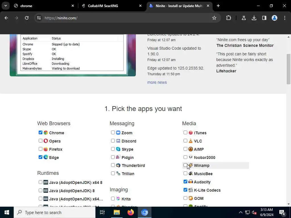Select the Ninite tab
Viewport: 291px width, 218px height.
click(x=179, y=6)
